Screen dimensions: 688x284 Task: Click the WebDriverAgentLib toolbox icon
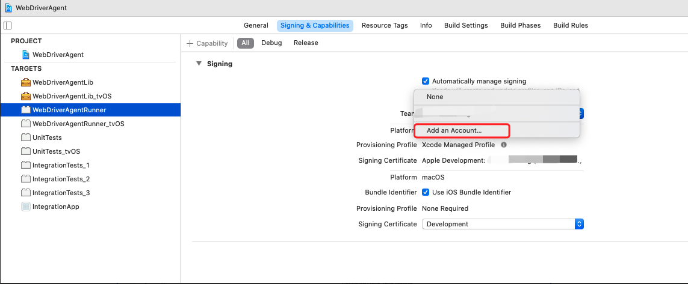[x=25, y=82]
